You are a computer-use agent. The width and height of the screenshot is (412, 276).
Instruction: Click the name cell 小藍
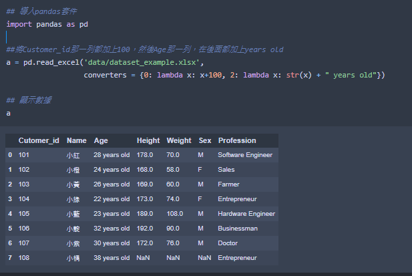point(73,215)
